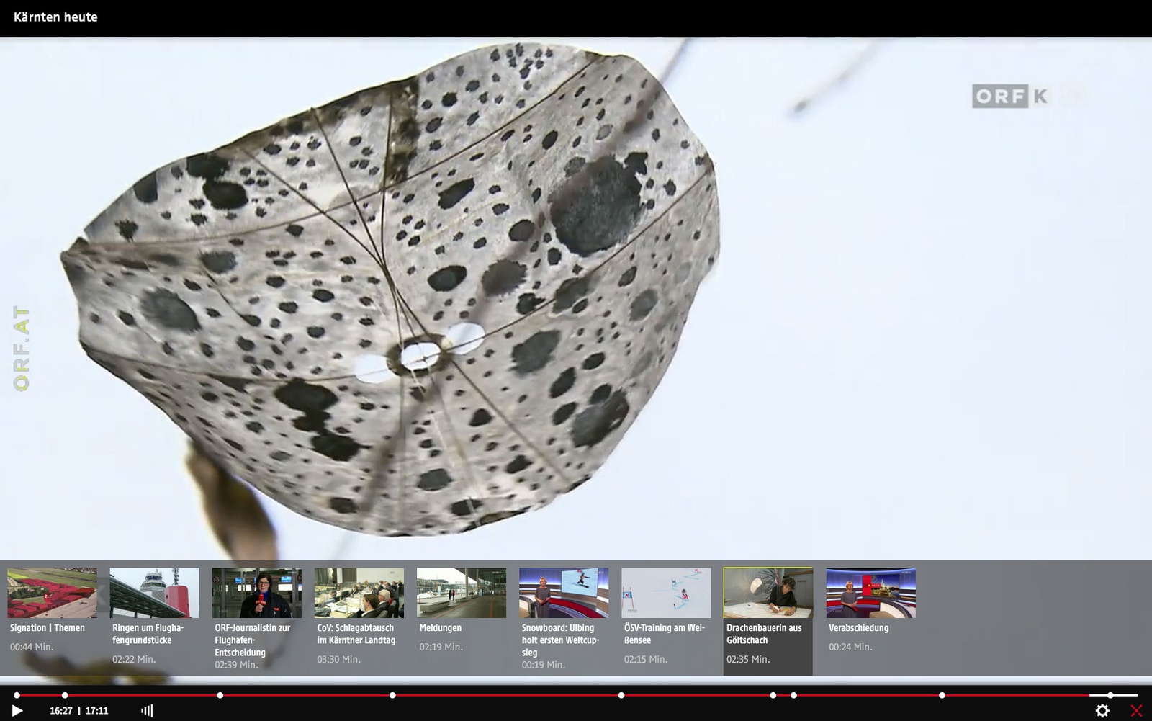1152x721 pixels.
Task: Click the 16:27 elapsed time display
Action: (61, 711)
